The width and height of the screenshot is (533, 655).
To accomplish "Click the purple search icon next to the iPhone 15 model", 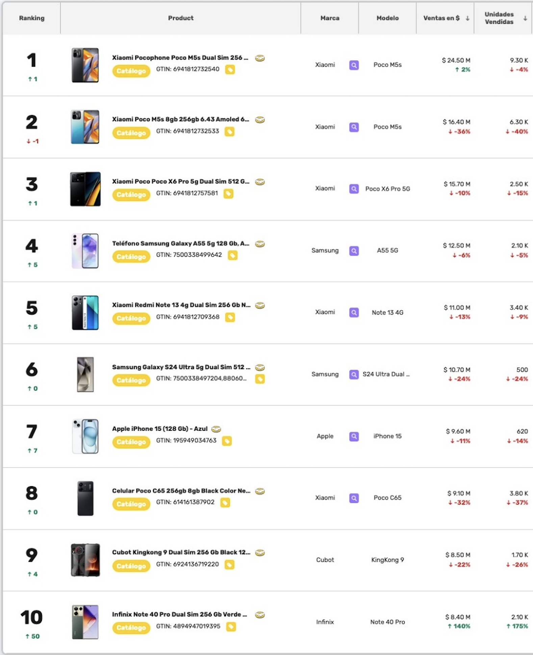I will [354, 436].
